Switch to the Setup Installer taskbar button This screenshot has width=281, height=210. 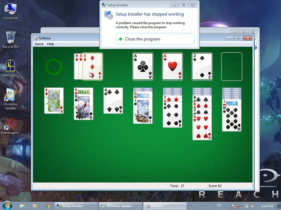click(x=76, y=206)
